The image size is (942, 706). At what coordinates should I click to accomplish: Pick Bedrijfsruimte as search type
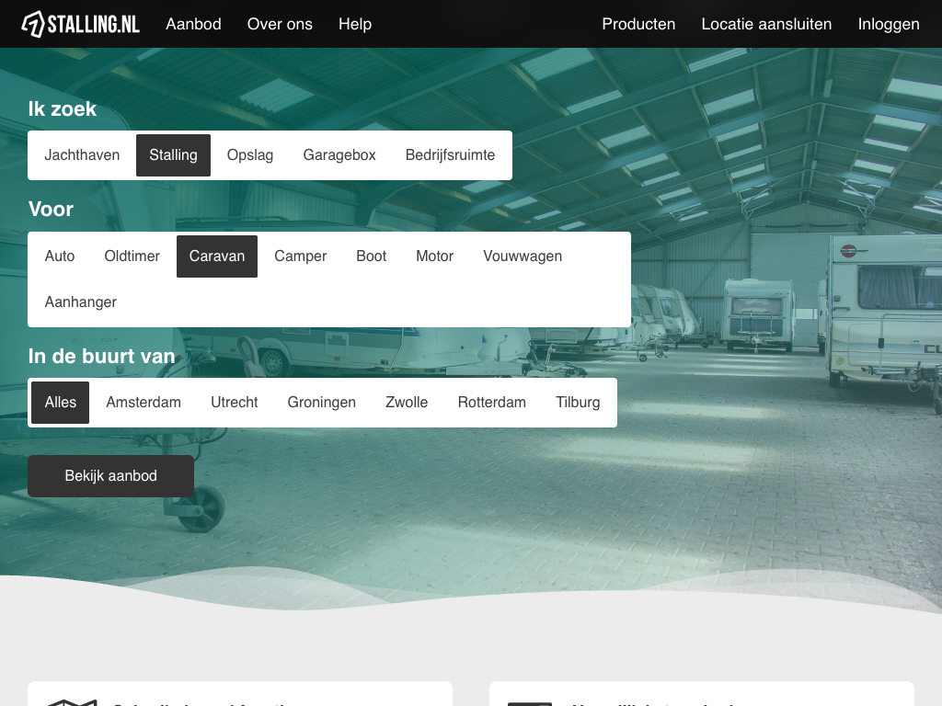(x=450, y=155)
